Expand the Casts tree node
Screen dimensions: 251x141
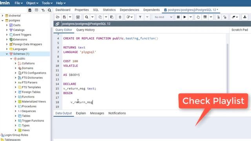[x=7, y=25]
